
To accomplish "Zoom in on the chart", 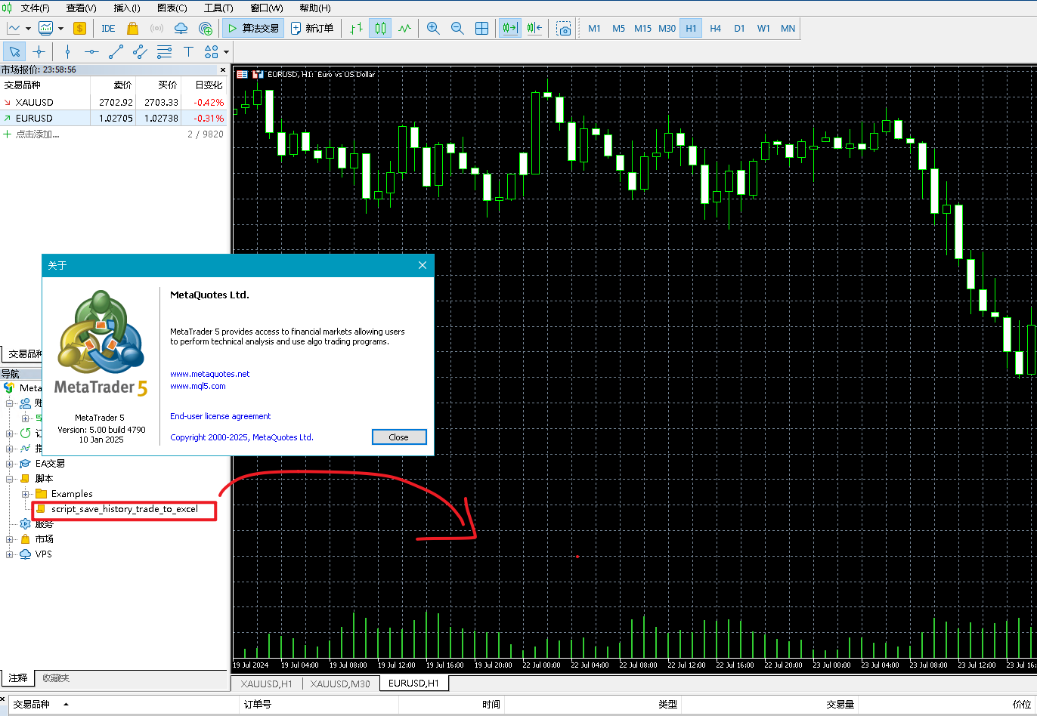I will pyautogui.click(x=433, y=29).
